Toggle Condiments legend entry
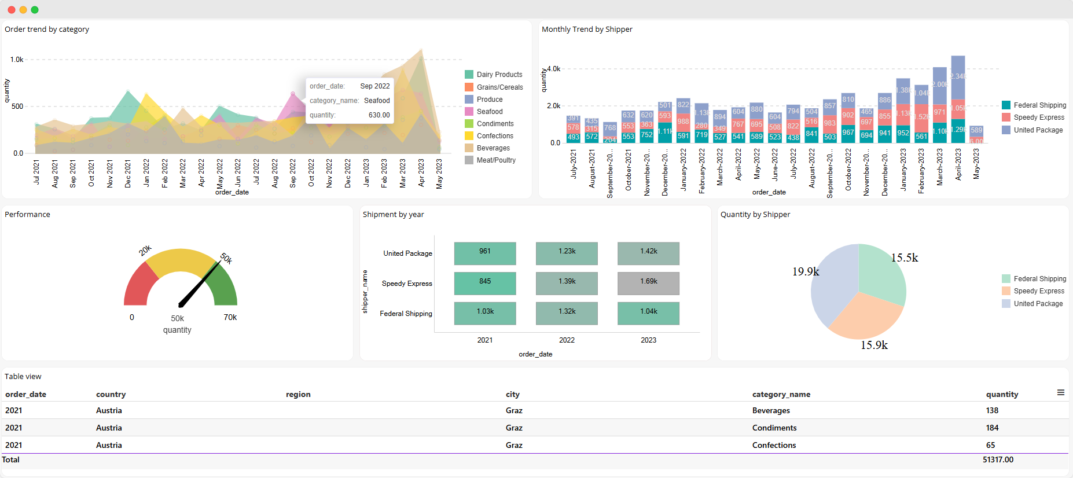This screenshot has height=478, width=1073. pos(489,124)
